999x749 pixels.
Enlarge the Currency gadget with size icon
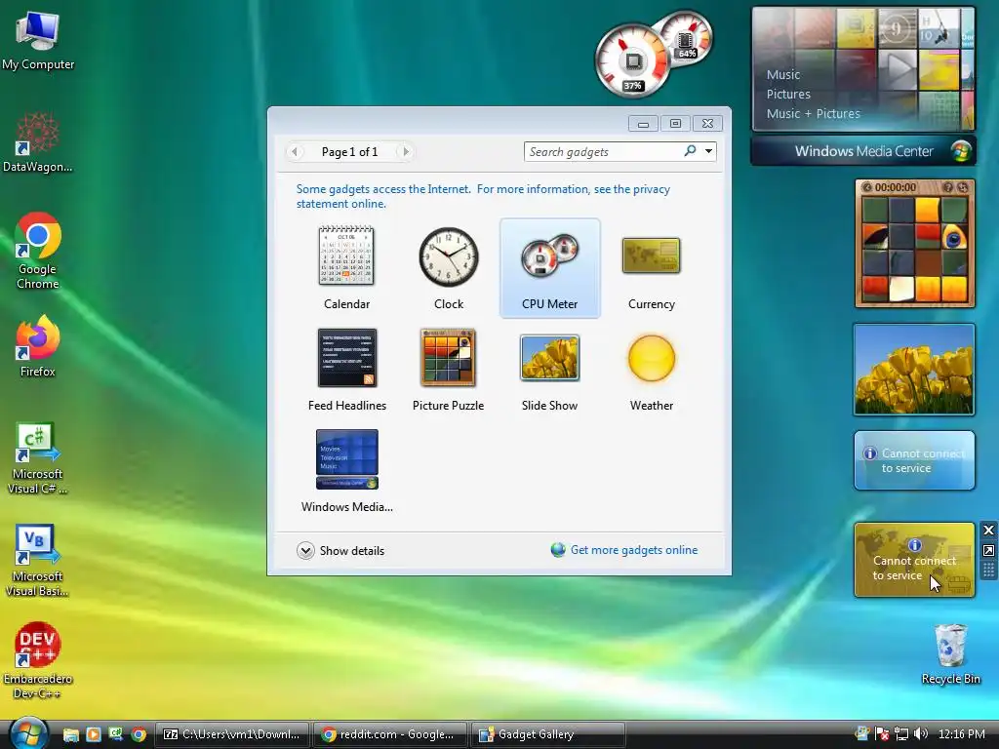[x=988, y=550]
